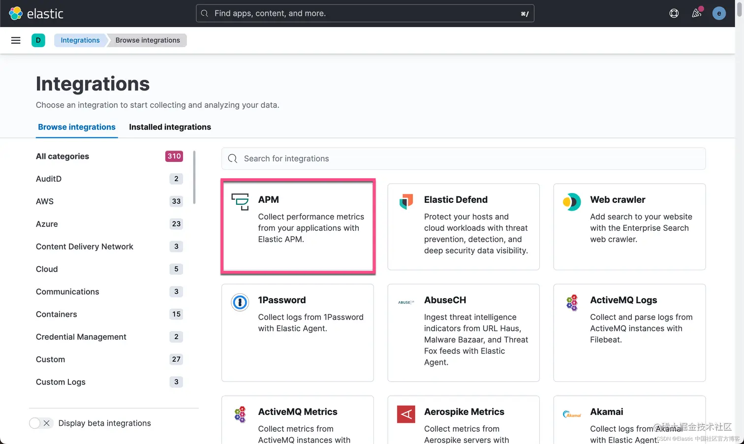The width and height of the screenshot is (744, 444).
Task: Click the Elastic logo
Action: [36, 13]
